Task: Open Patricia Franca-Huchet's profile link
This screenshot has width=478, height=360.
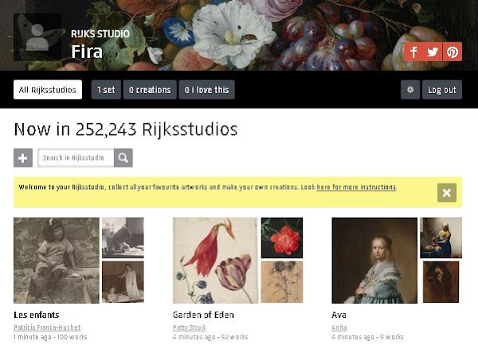Action: point(47,327)
